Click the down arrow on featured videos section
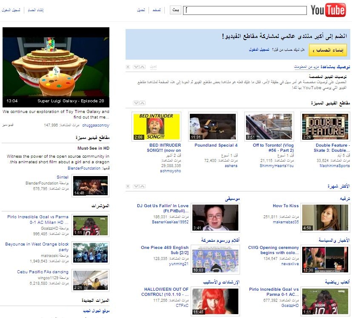 pyautogui.click(x=136, y=103)
